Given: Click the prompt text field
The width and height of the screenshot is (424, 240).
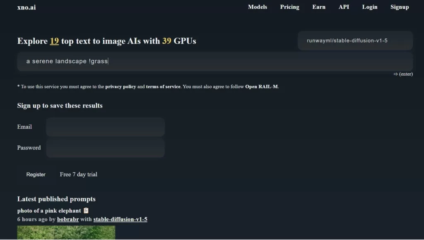Looking at the screenshot, I should pos(215,61).
